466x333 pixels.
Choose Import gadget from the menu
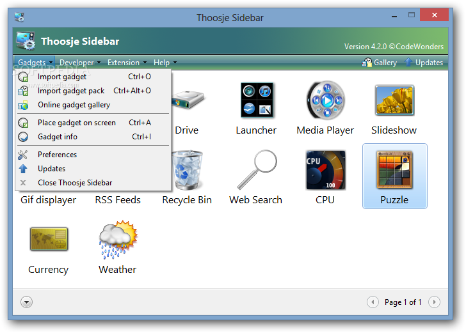(93, 77)
